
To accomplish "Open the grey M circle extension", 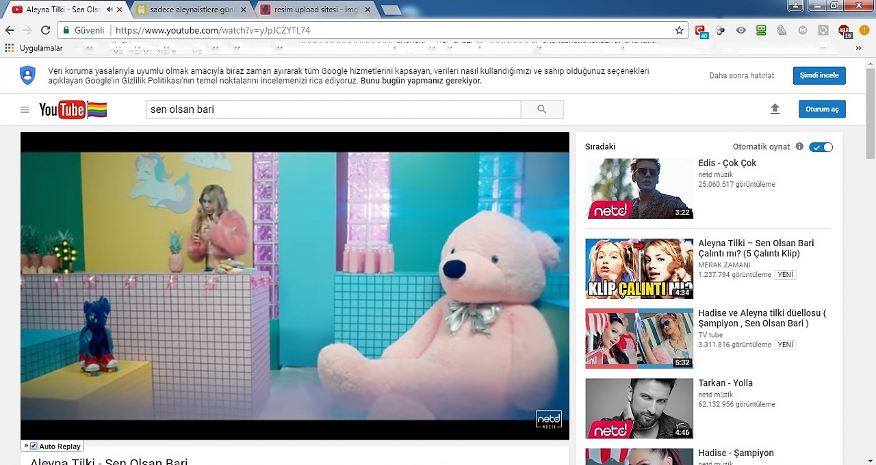I will (x=803, y=30).
